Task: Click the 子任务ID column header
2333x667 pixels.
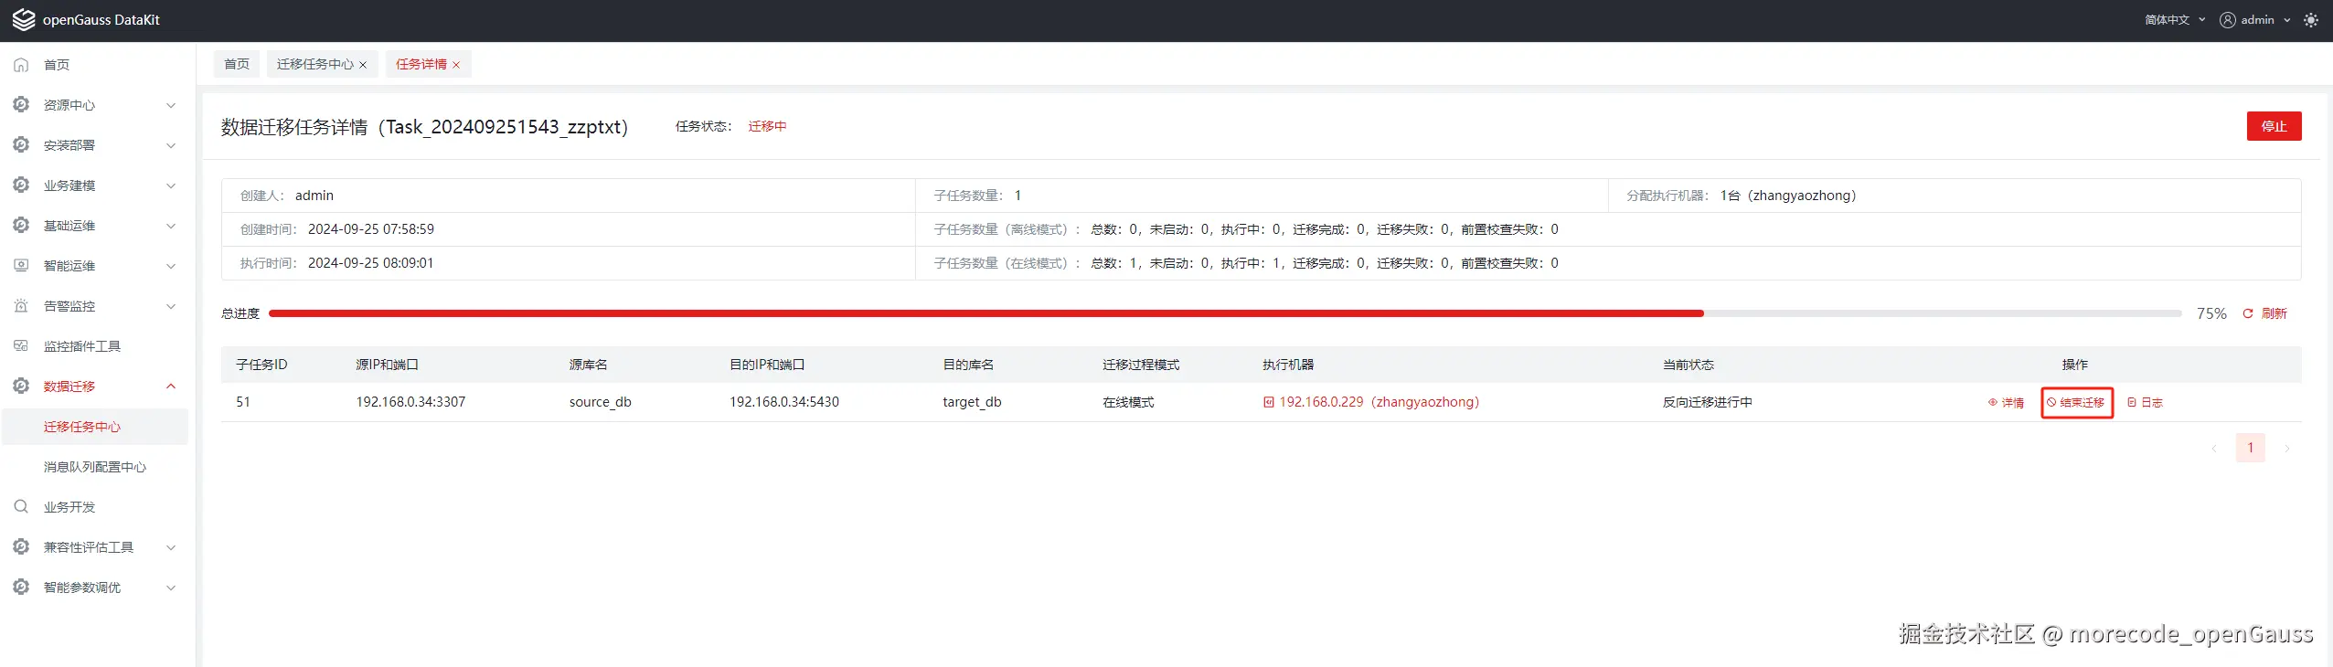Action: [x=261, y=365]
